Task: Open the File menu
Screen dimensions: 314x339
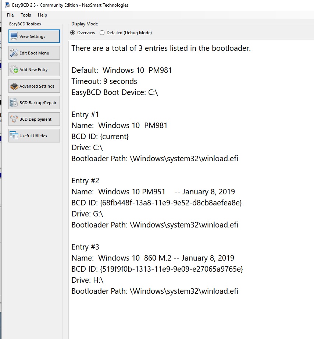Action: pyautogui.click(x=10, y=15)
